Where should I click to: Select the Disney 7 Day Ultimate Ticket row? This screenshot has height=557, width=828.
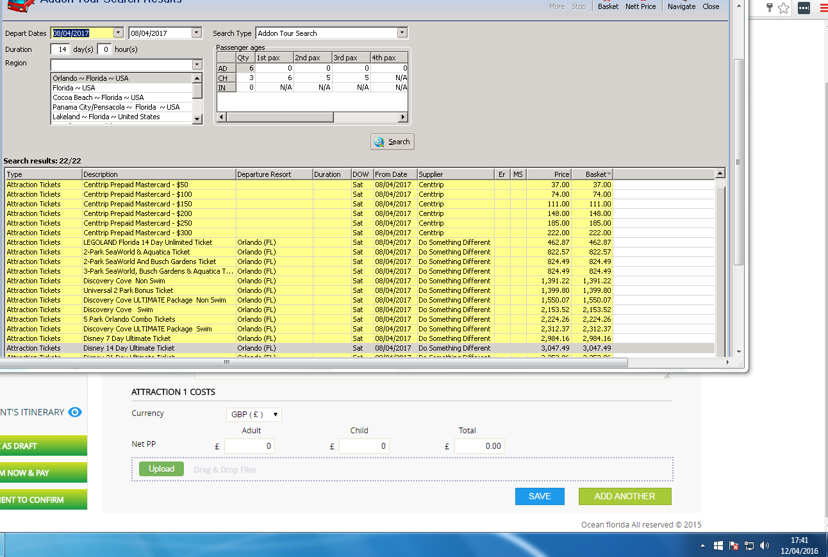360,338
